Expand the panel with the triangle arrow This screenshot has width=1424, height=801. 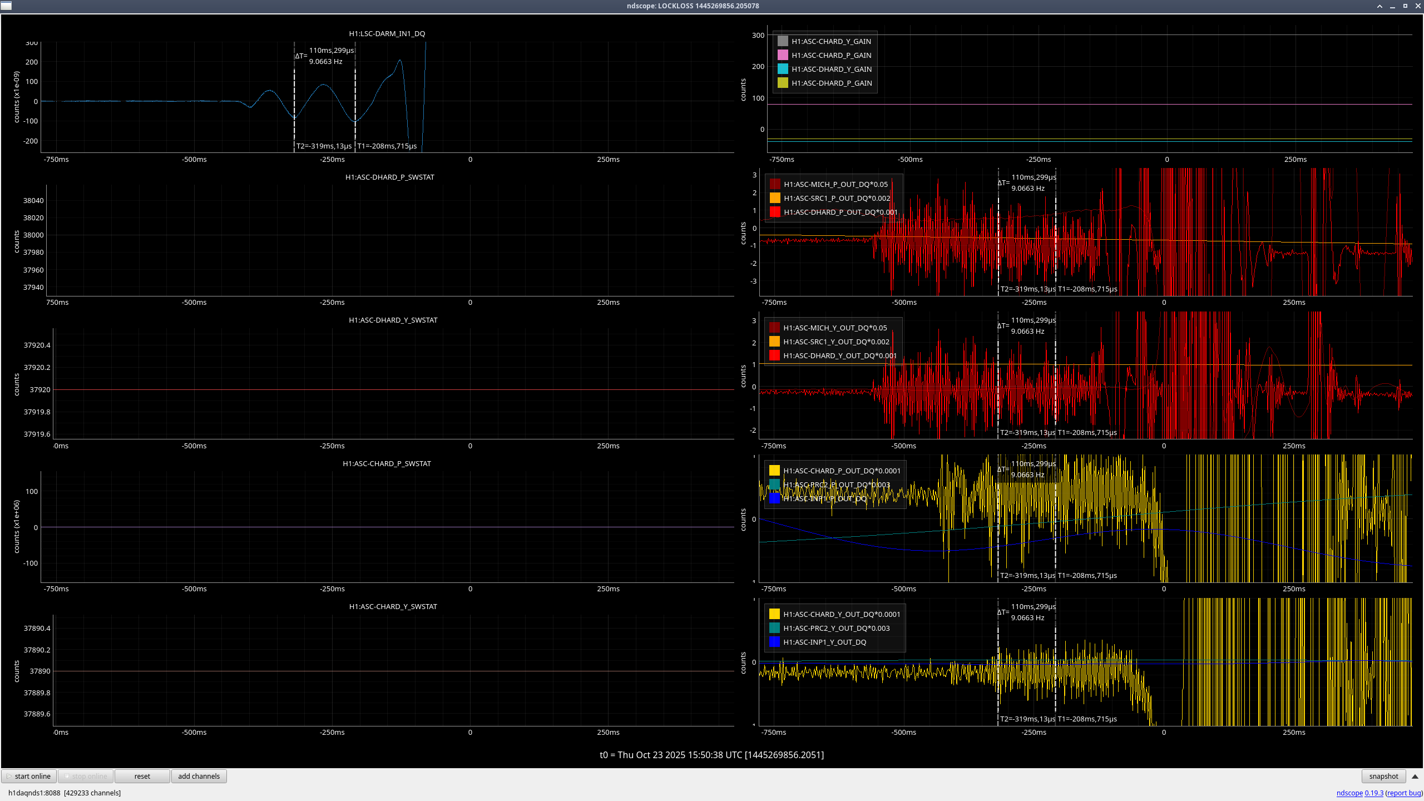click(1415, 776)
